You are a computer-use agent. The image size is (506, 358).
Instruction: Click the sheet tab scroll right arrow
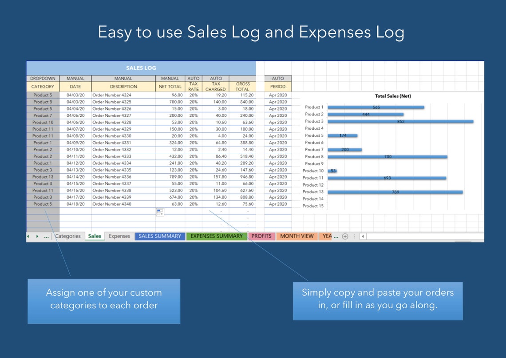[x=36, y=236]
